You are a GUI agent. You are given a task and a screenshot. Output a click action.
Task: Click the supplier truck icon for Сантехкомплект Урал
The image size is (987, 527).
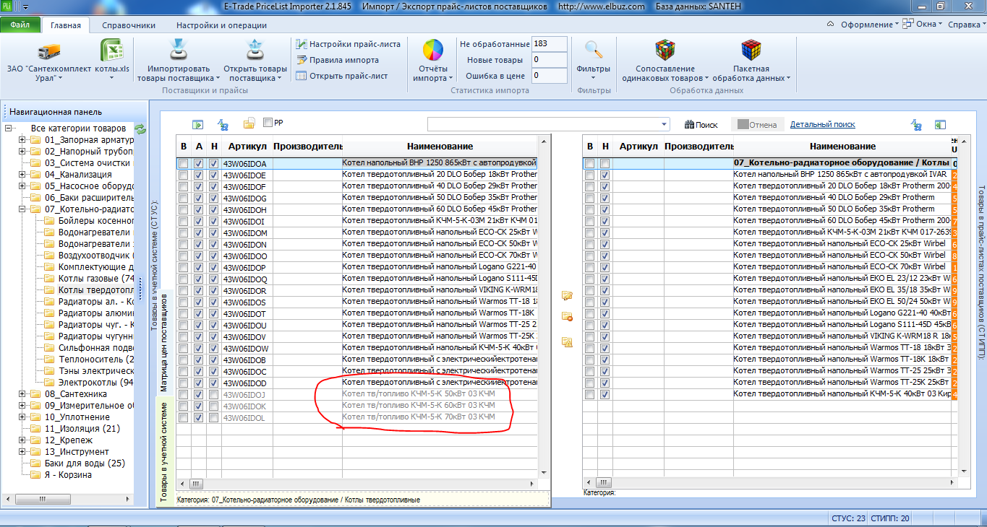pyautogui.click(x=48, y=51)
